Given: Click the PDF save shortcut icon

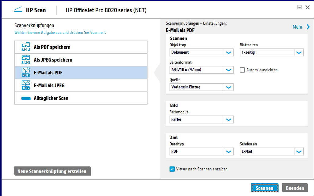Looking at the screenshot, I should [x=26, y=47].
